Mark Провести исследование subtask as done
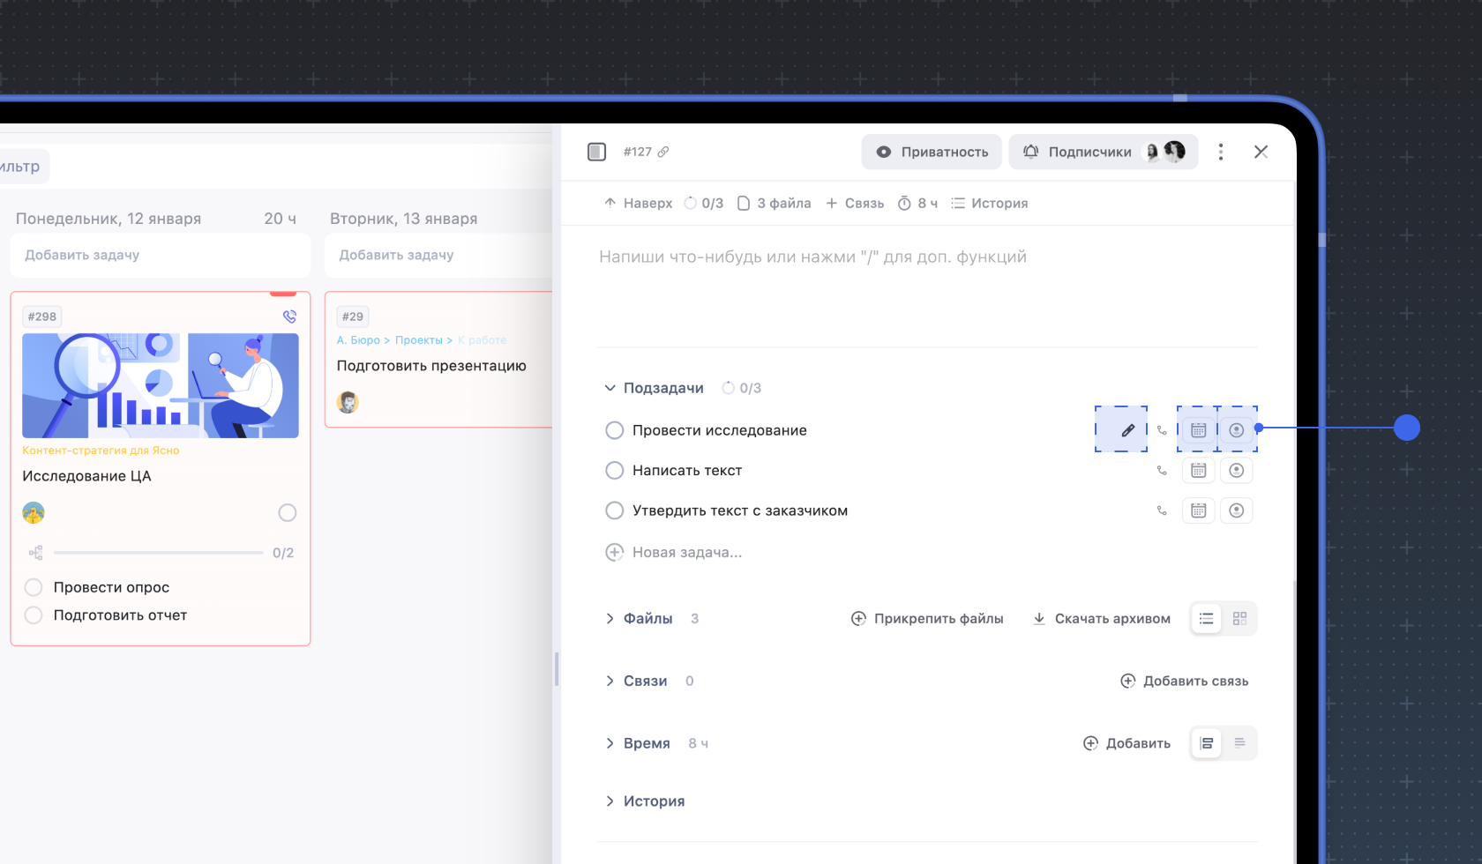 coord(615,430)
